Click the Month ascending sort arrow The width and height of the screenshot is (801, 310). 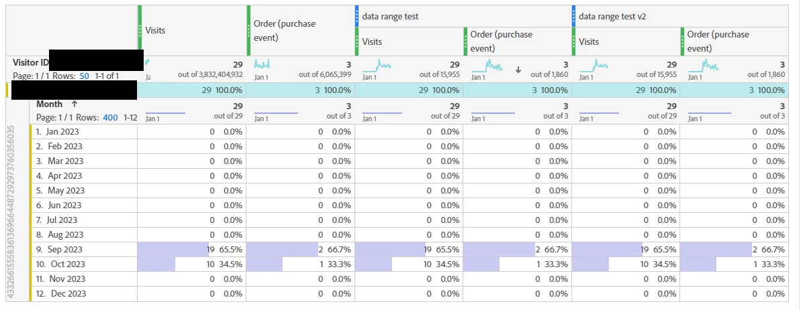[x=75, y=104]
